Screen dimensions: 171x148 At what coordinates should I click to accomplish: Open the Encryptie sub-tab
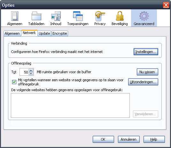[60, 33]
